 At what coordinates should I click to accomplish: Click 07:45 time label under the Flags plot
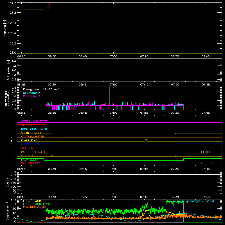pyautogui.click(x=206, y=169)
